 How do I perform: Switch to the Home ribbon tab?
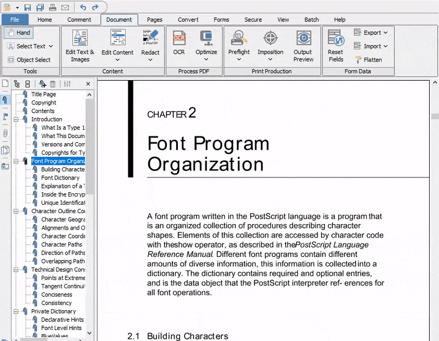[44, 19]
